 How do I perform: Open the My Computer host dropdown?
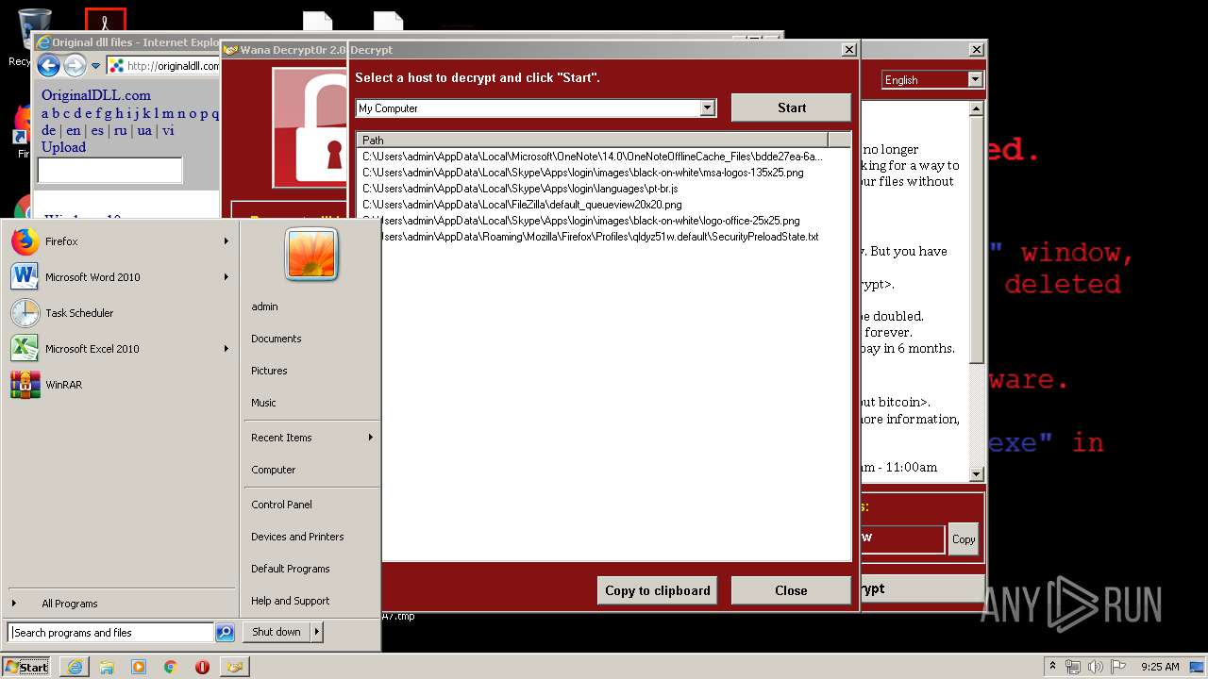pos(708,108)
